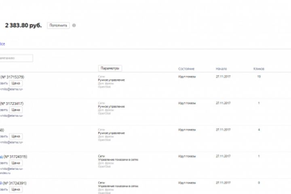Click the clicks value 0 for campaign № 31724391
The width and height of the screenshot is (291, 194).
(259, 183)
